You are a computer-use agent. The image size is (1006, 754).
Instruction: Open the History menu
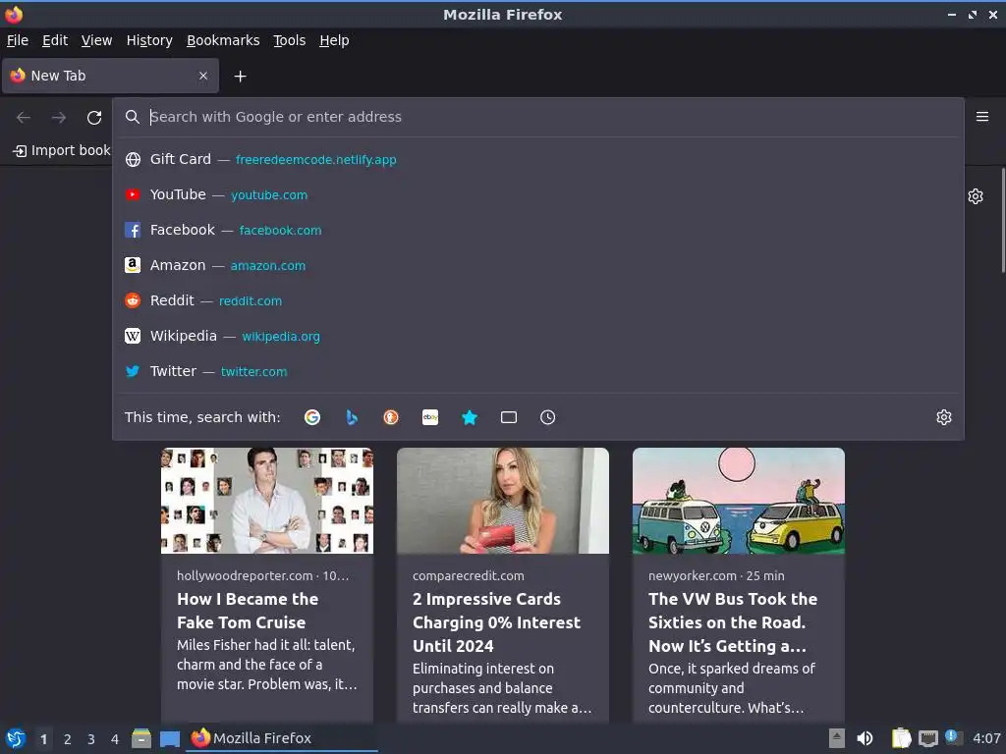click(149, 40)
